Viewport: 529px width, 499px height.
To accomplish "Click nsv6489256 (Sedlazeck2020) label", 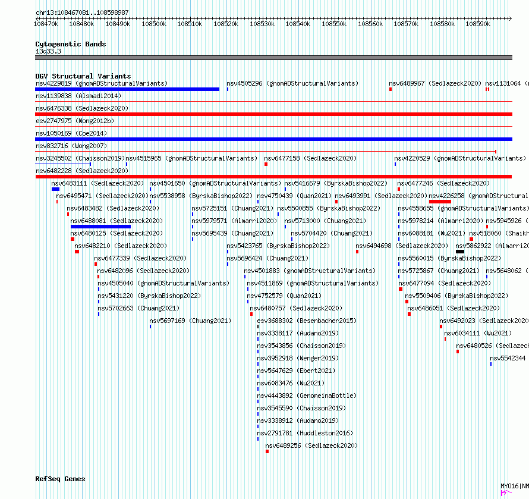I will pos(311,445).
